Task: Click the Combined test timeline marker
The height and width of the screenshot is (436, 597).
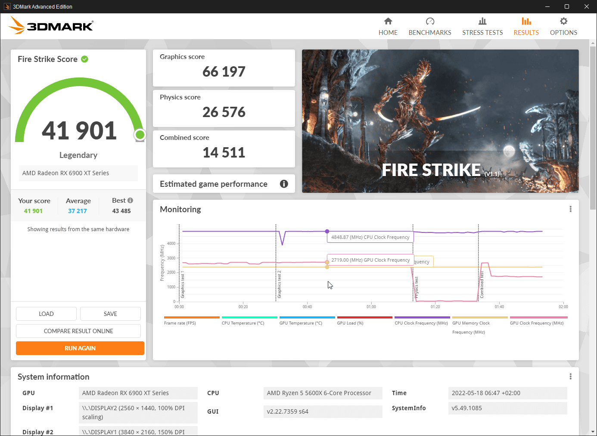Action: [x=482, y=284]
